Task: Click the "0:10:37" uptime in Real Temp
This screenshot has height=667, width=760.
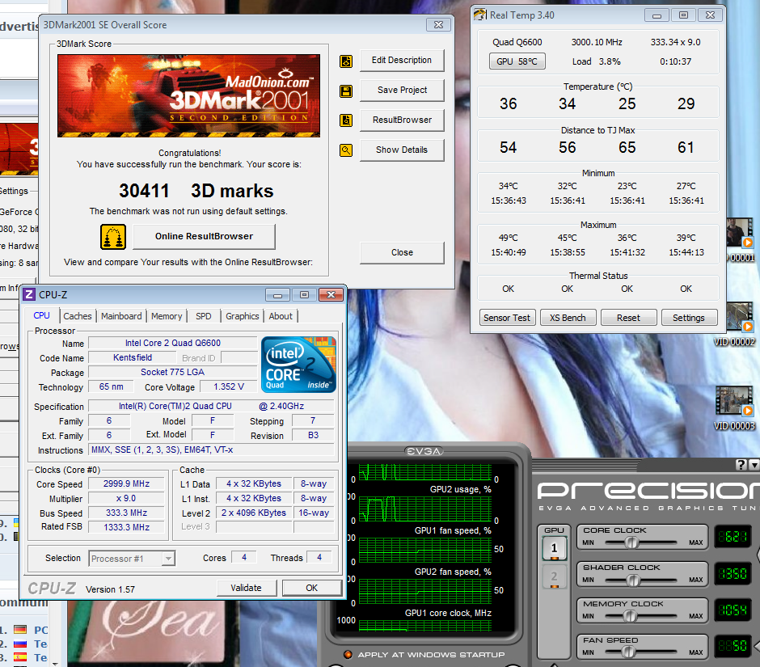Action: [x=675, y=61]
